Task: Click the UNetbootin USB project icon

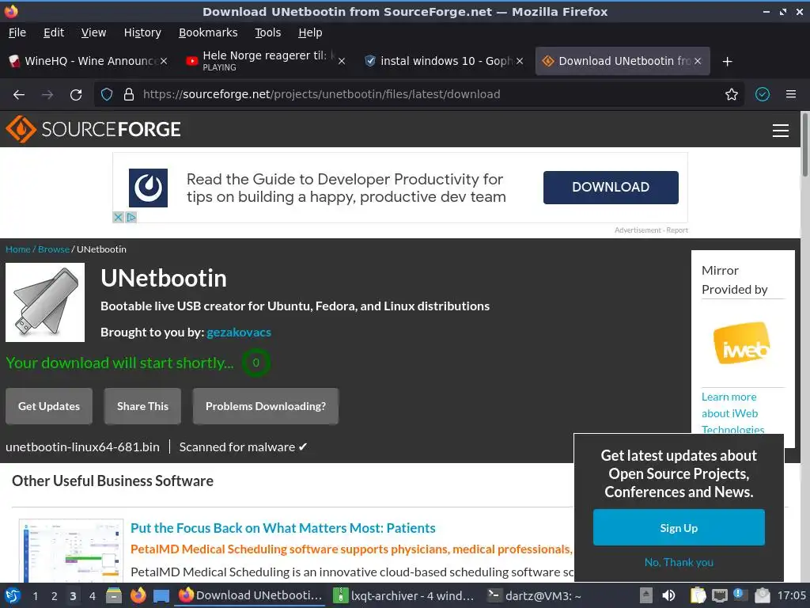Action: pos(45,302)
